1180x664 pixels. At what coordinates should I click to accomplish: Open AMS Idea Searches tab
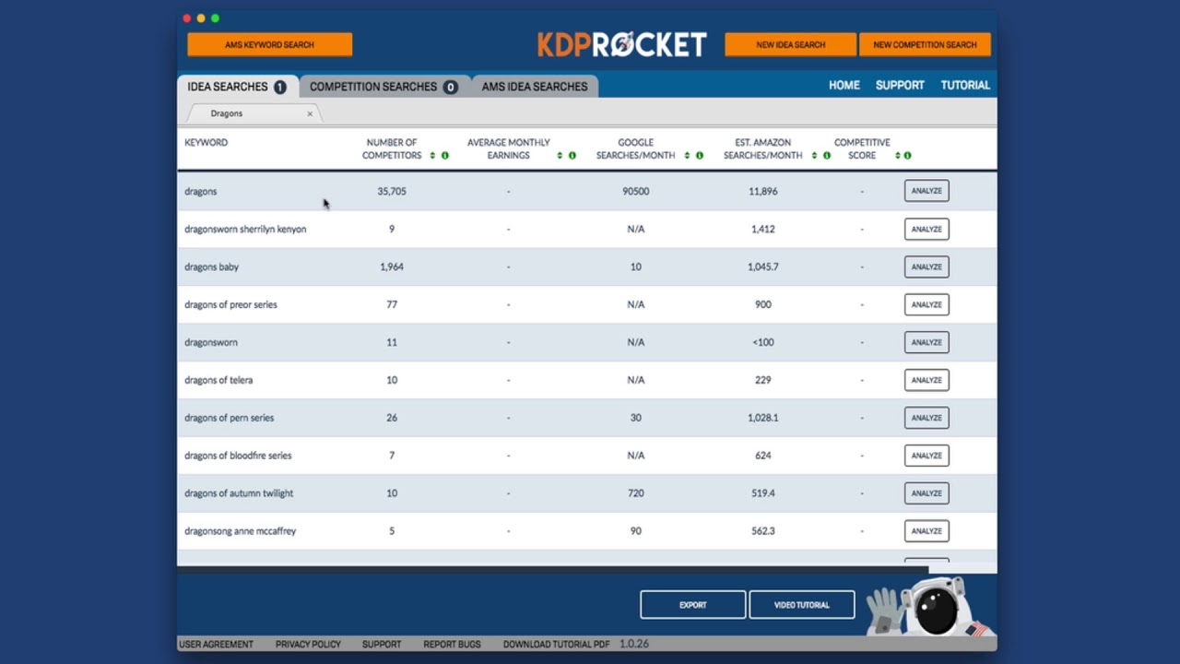pyautogui.click(x=535, y=87)
